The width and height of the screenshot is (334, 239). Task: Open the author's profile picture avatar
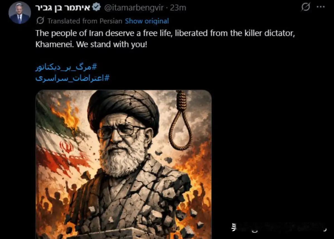click(19, 12)
